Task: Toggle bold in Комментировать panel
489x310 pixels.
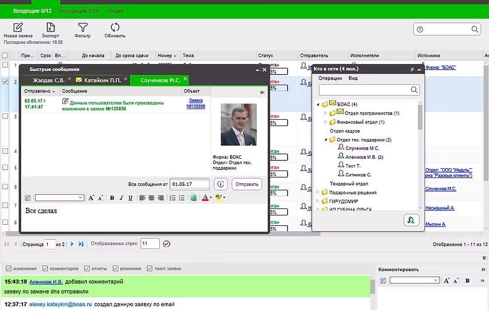Action: [x=467, y=281]
